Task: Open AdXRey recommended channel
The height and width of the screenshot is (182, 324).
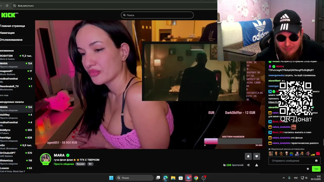Action: pyautogui.click(x=16, y=116)
